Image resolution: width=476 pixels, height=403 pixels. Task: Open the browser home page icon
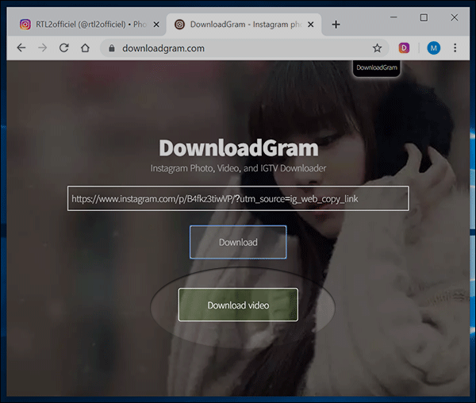(85, 48)
